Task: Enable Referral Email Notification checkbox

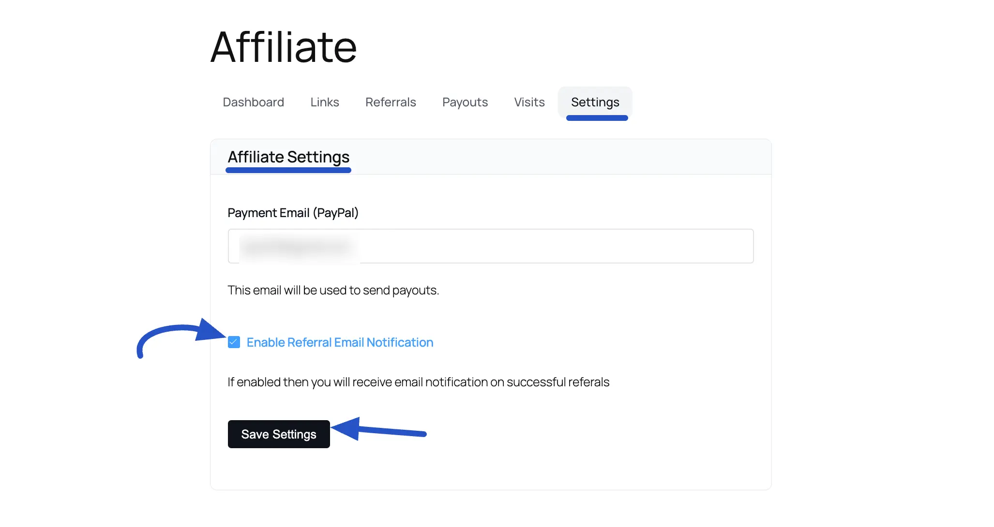Action: 234,342
